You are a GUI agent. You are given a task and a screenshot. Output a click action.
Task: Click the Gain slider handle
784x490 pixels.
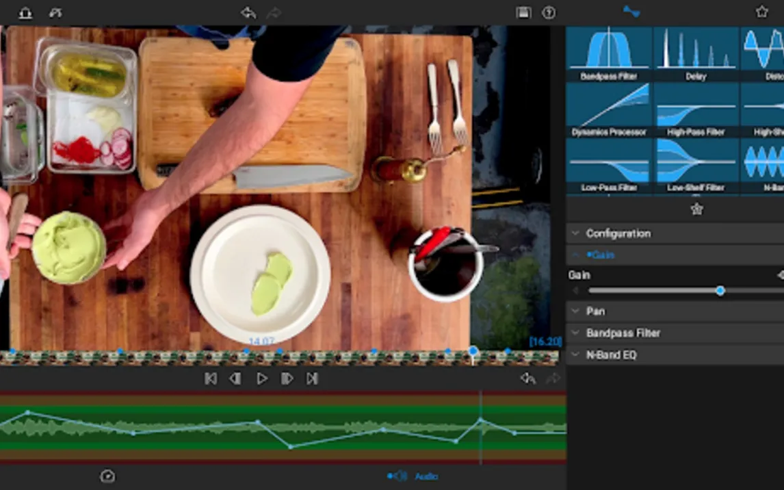[x=720, y=291]
